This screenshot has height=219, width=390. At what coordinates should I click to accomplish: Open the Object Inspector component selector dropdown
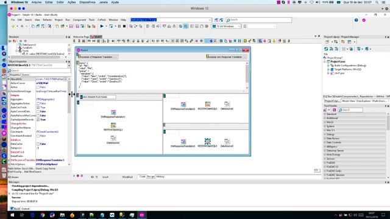click(x=69, y=65)
